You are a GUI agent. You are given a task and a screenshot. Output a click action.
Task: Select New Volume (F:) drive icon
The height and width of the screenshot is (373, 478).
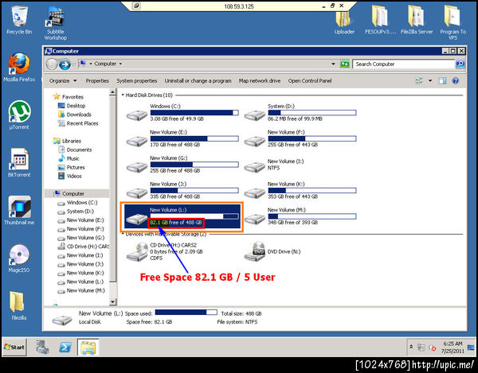(x=255, y=142)
